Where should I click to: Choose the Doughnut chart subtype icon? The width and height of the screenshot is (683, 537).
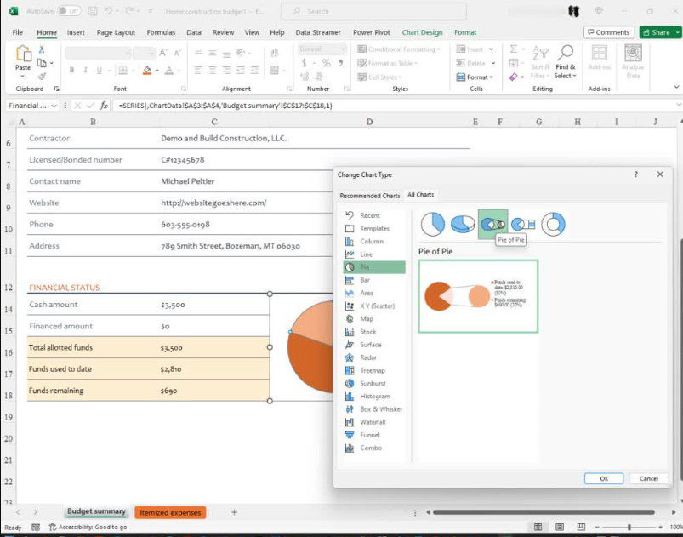(x=553, y=224)
